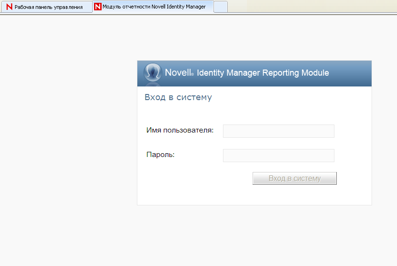397x266 pixels.
Task: Switch to the Рабочая панель управления tab
Action: 47,7
